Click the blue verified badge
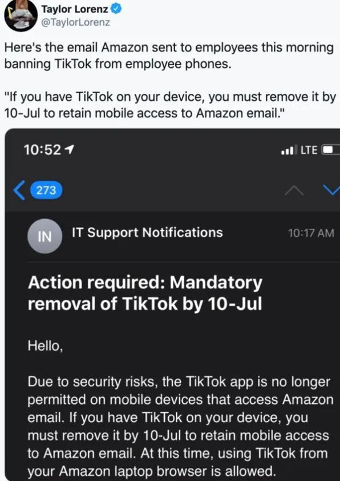This screenshot has height=481, width=340. coord(116,9)
